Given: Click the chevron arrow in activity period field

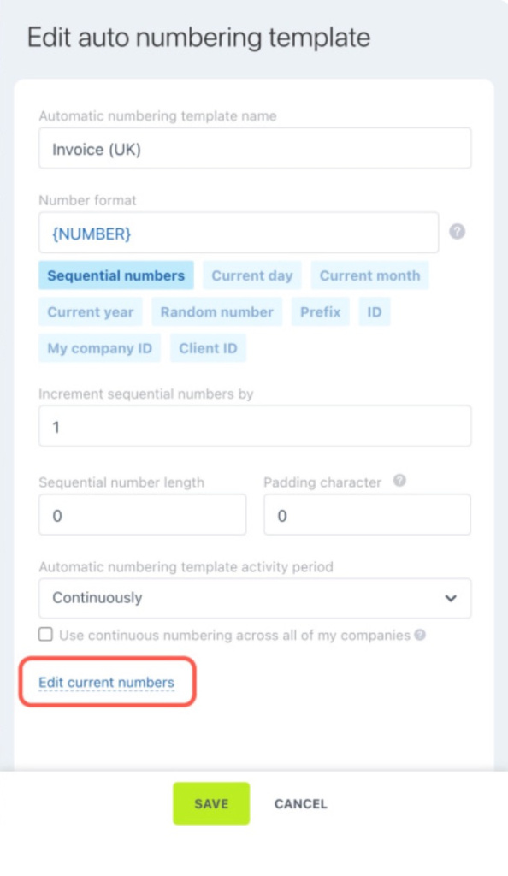Looking at the screenshot, I should [451, 598].
